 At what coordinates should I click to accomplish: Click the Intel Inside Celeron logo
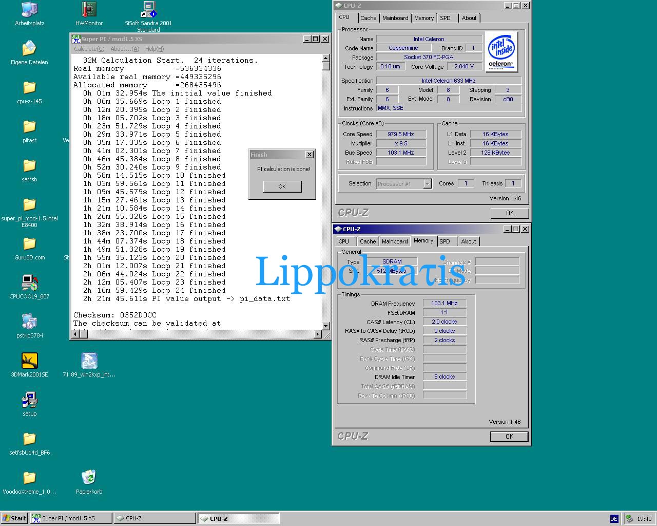point(501,52)
